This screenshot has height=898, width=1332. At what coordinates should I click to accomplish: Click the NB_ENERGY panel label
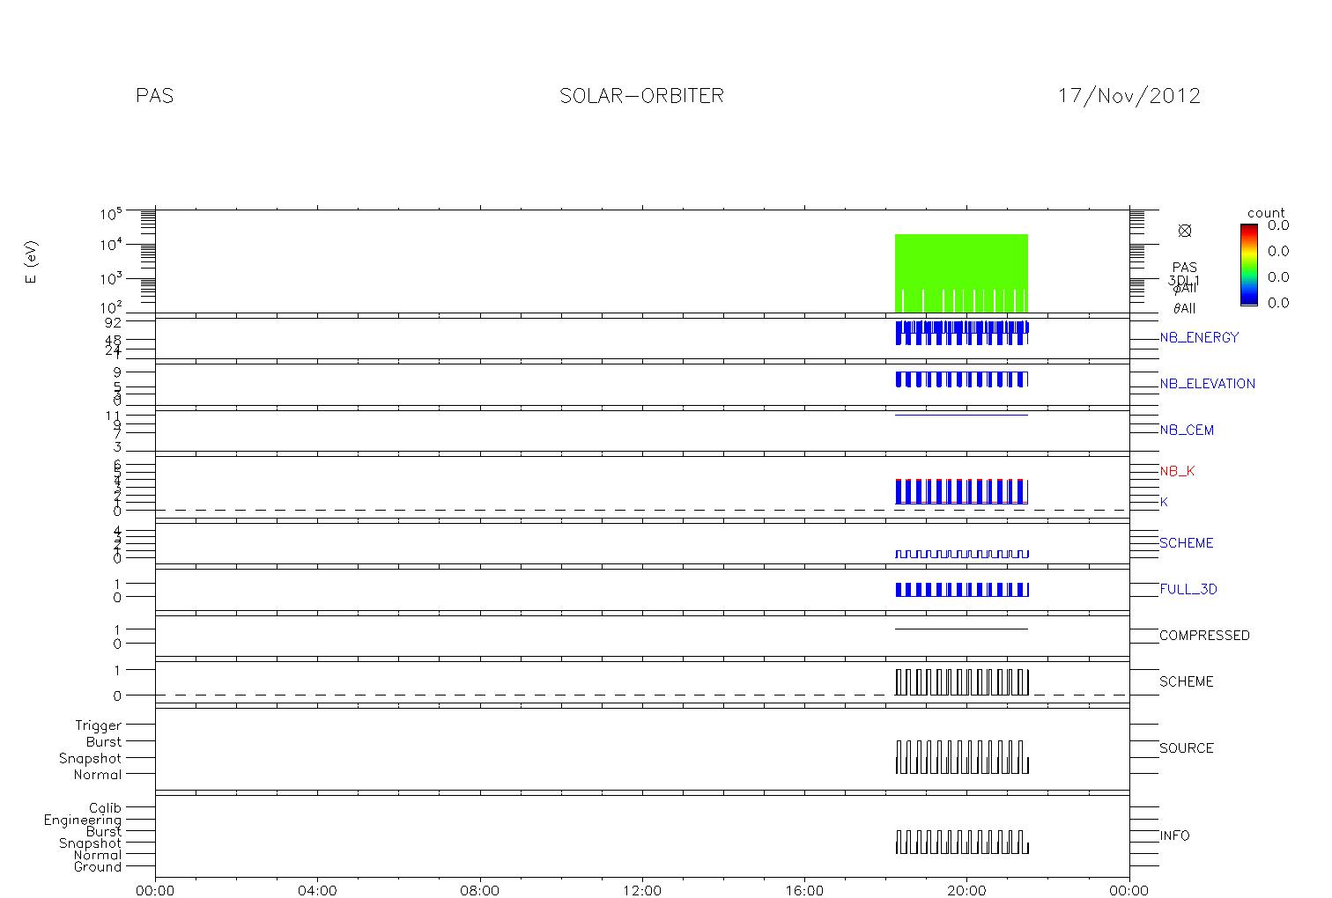pos(1199,337)
